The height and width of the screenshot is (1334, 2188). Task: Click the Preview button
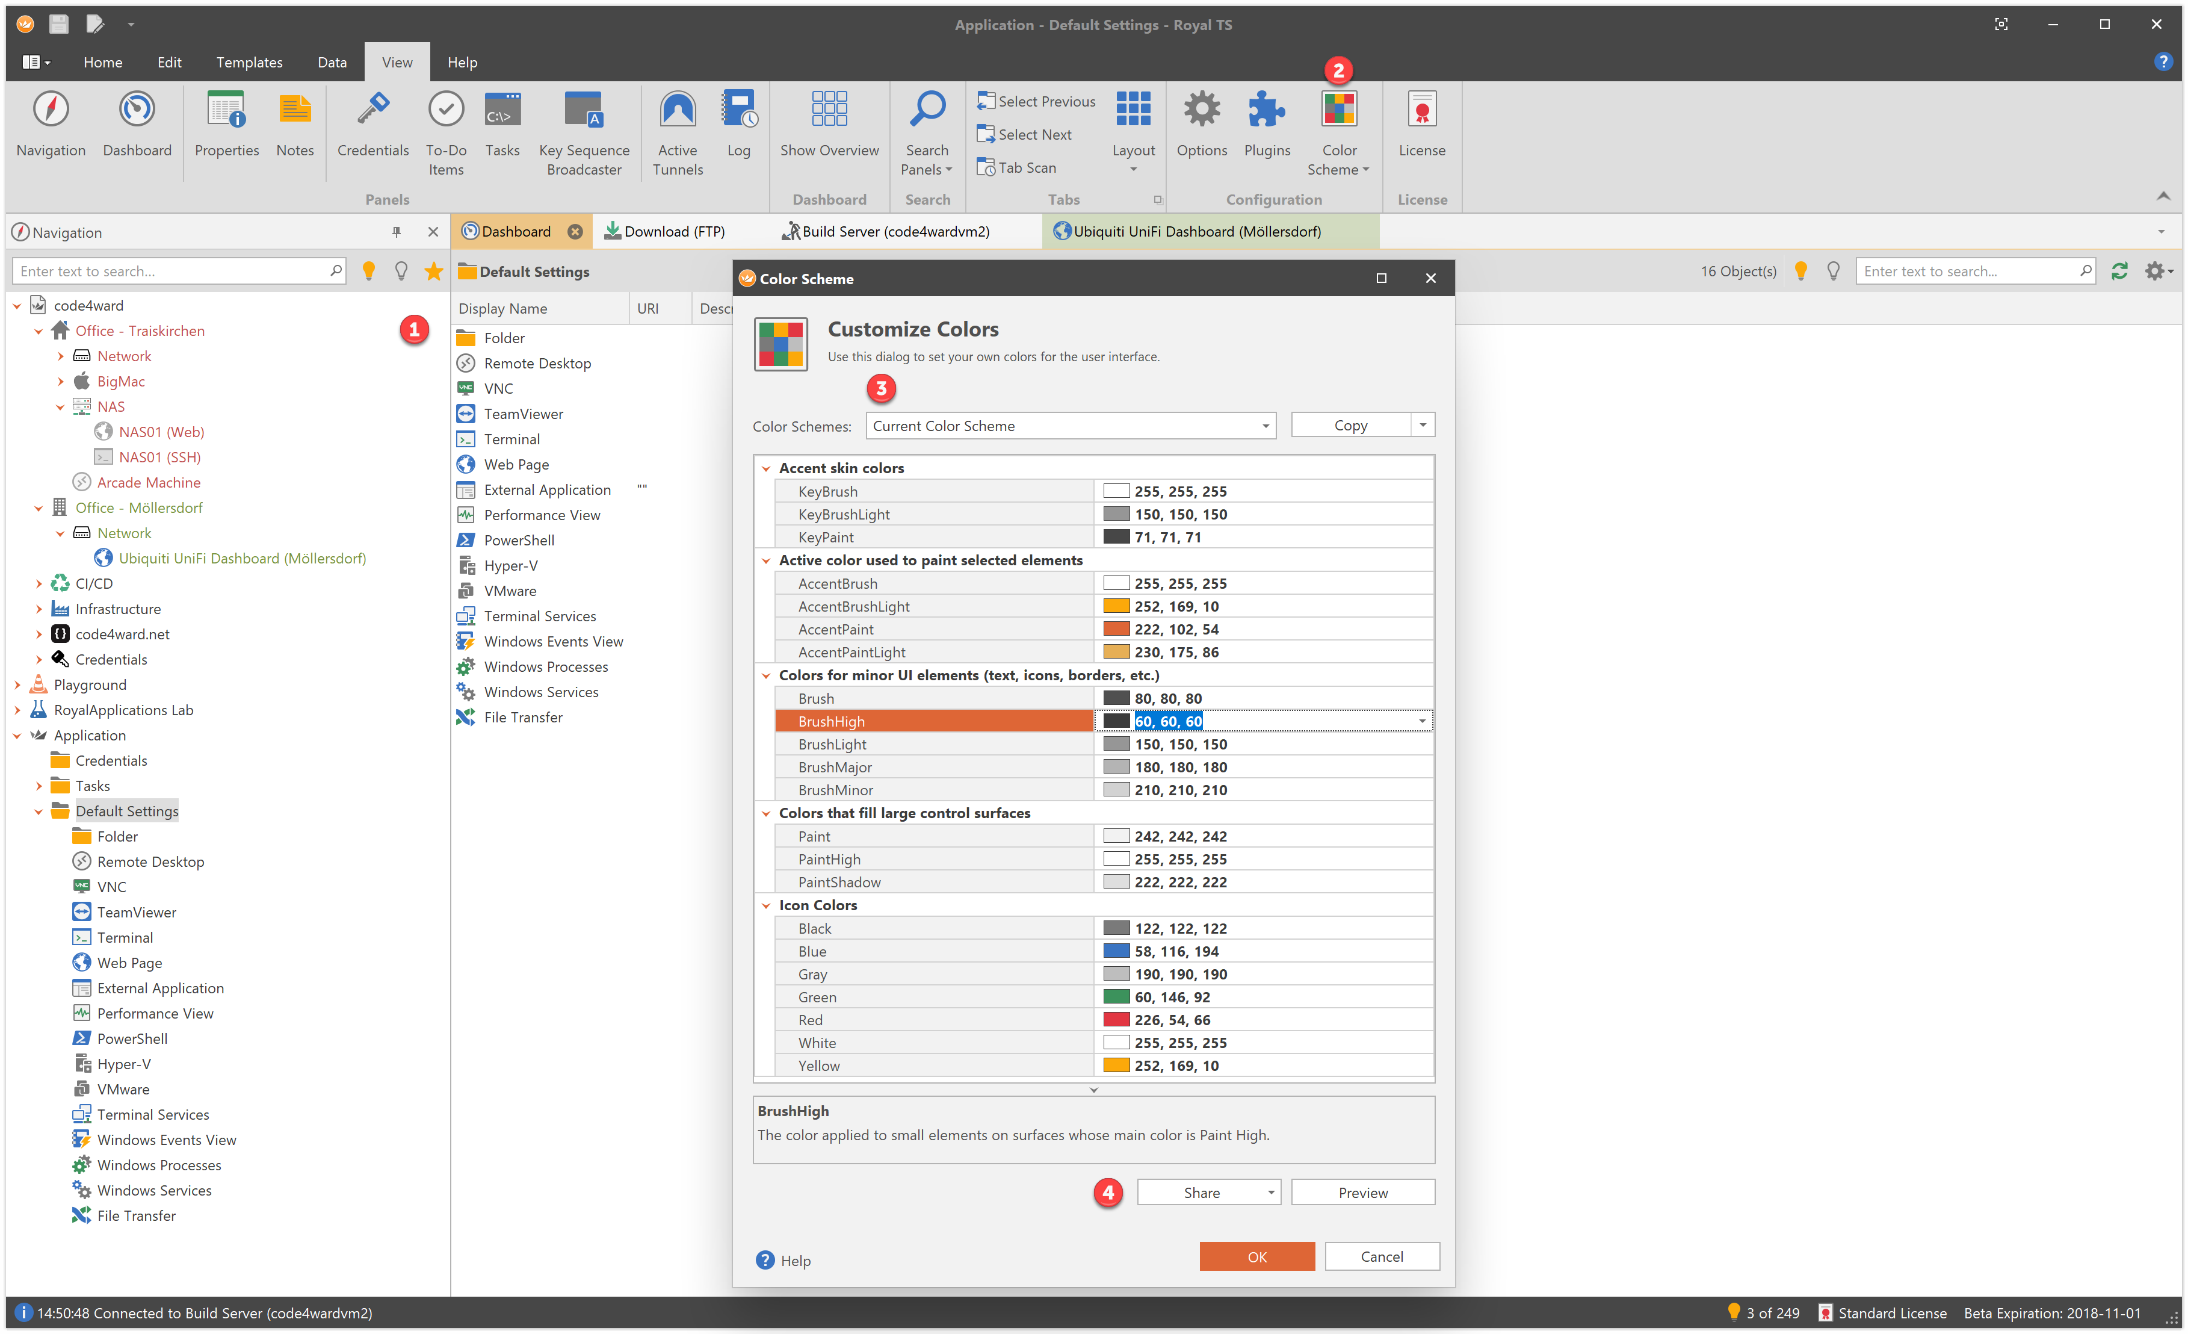pos(1362,1192)
